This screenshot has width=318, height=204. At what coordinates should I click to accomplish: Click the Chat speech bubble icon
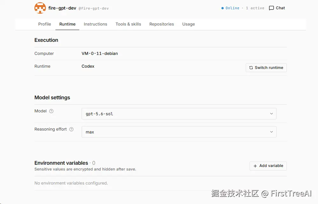271,8
